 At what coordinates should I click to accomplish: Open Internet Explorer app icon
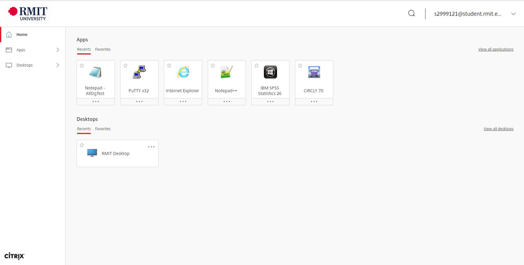tap(183, 72)
